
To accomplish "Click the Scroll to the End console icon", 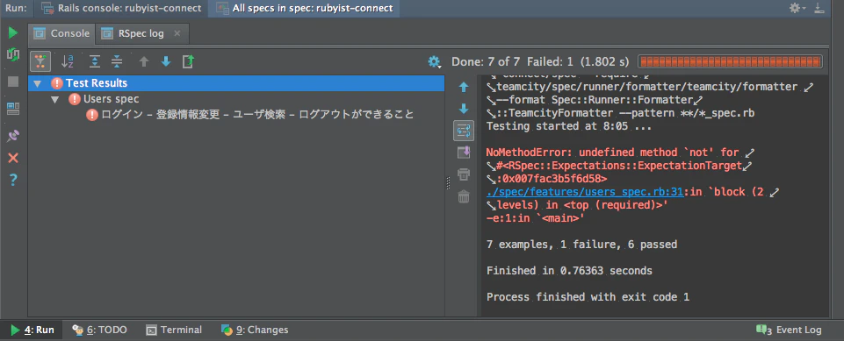I will pyautogui.click(x=464, y=153).
